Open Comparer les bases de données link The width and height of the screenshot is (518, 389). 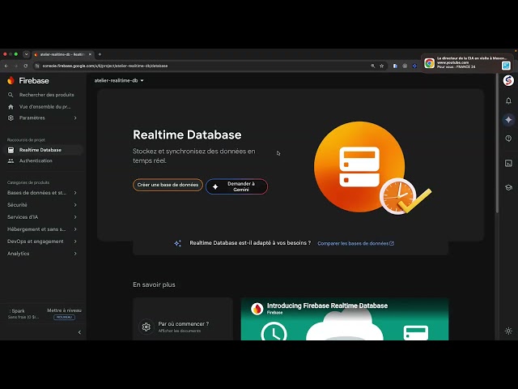[356, 243]
